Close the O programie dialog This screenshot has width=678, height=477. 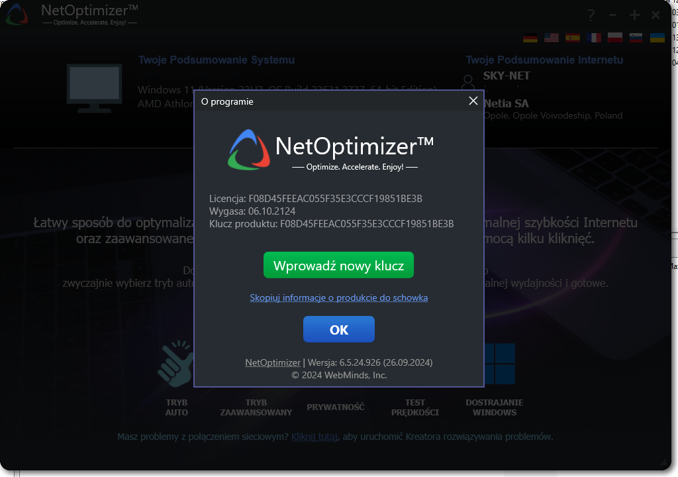[473, 101]
